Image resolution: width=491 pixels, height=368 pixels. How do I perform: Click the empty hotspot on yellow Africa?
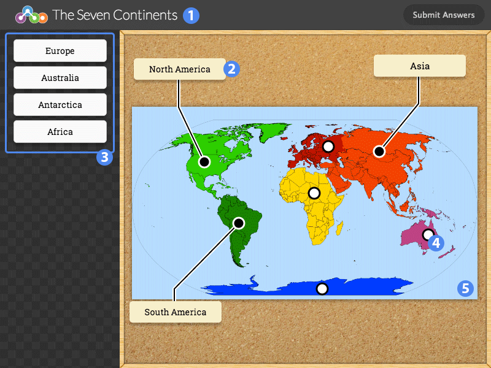coord(314,193)
